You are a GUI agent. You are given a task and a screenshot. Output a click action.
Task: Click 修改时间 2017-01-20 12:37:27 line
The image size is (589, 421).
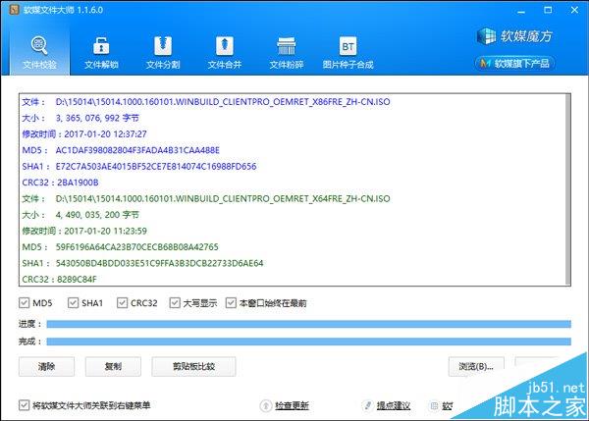(x=84, y=134)
